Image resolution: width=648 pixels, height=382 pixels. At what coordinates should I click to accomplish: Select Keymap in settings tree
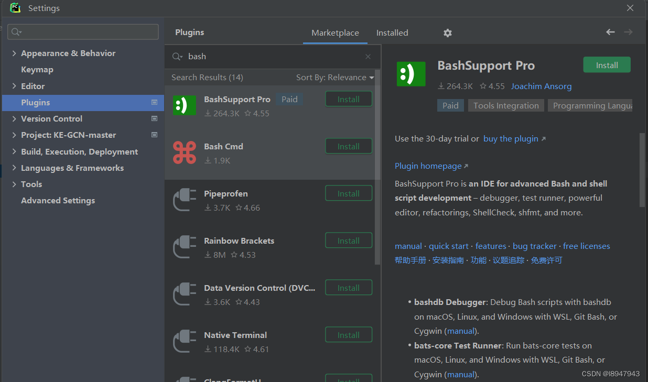click(37, 70)
